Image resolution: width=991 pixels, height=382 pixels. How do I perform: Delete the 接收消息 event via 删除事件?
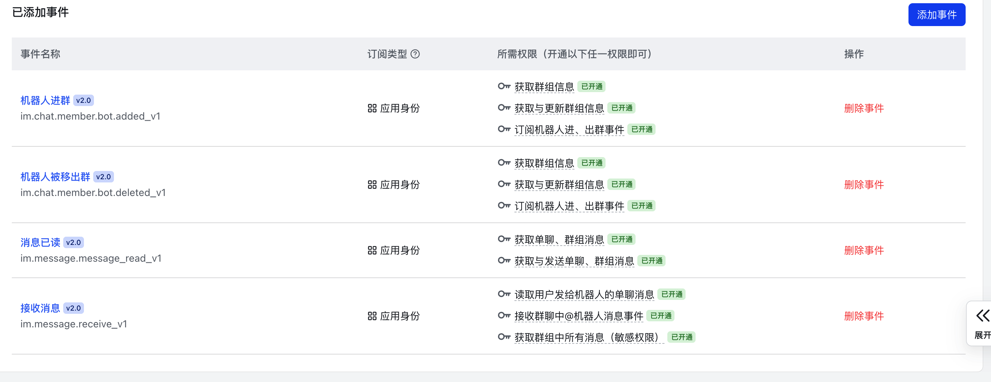[864, 316]
